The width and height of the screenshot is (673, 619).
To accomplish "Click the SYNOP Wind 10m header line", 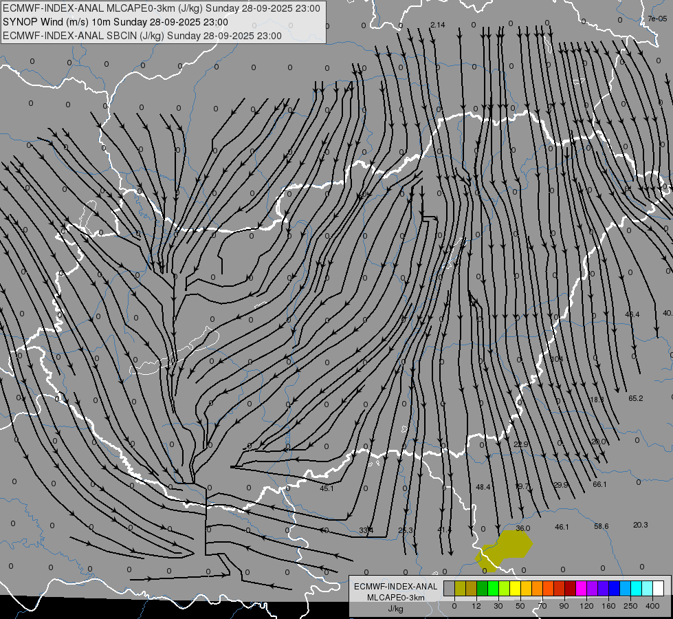I will tap(115, 22).
